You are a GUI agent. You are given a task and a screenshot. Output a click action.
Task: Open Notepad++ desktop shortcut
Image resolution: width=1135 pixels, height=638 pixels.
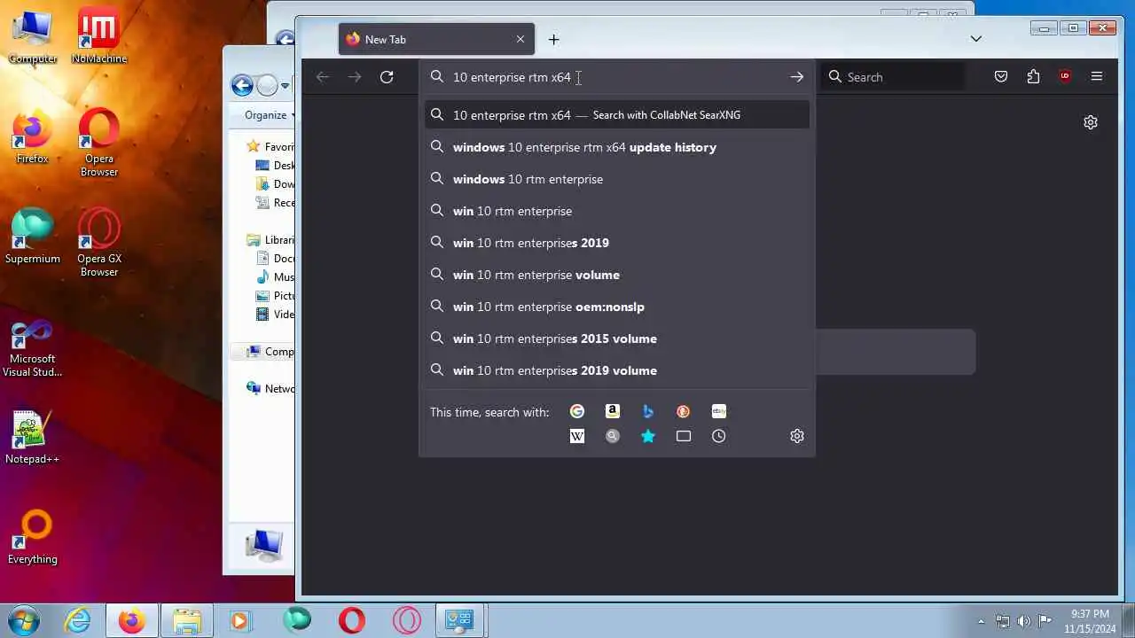point(33,438)
